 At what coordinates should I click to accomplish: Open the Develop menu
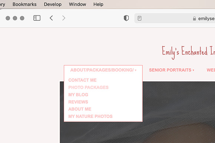(x=53, y=4)
